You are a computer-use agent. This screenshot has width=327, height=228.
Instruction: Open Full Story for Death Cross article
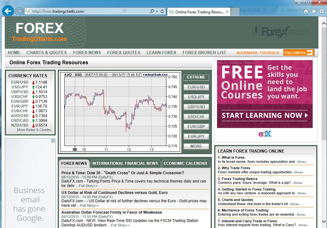[88, 186]
